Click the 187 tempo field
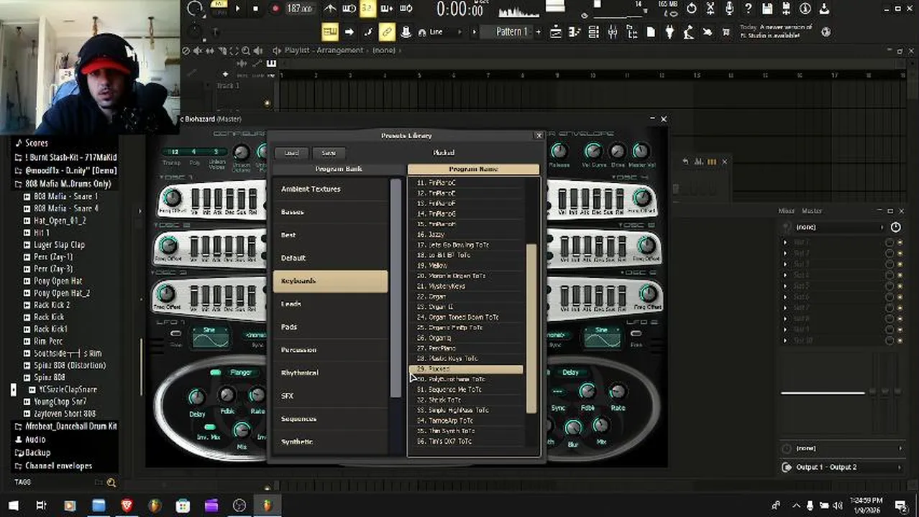Viewport: 919px width, 517px height. (x=298, y=9)
